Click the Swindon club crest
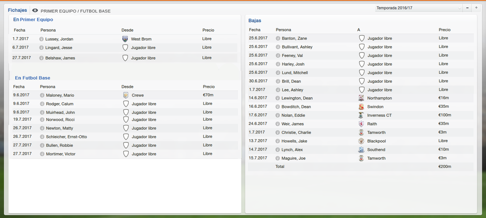The image size is (486, 218). coord(361,107)
